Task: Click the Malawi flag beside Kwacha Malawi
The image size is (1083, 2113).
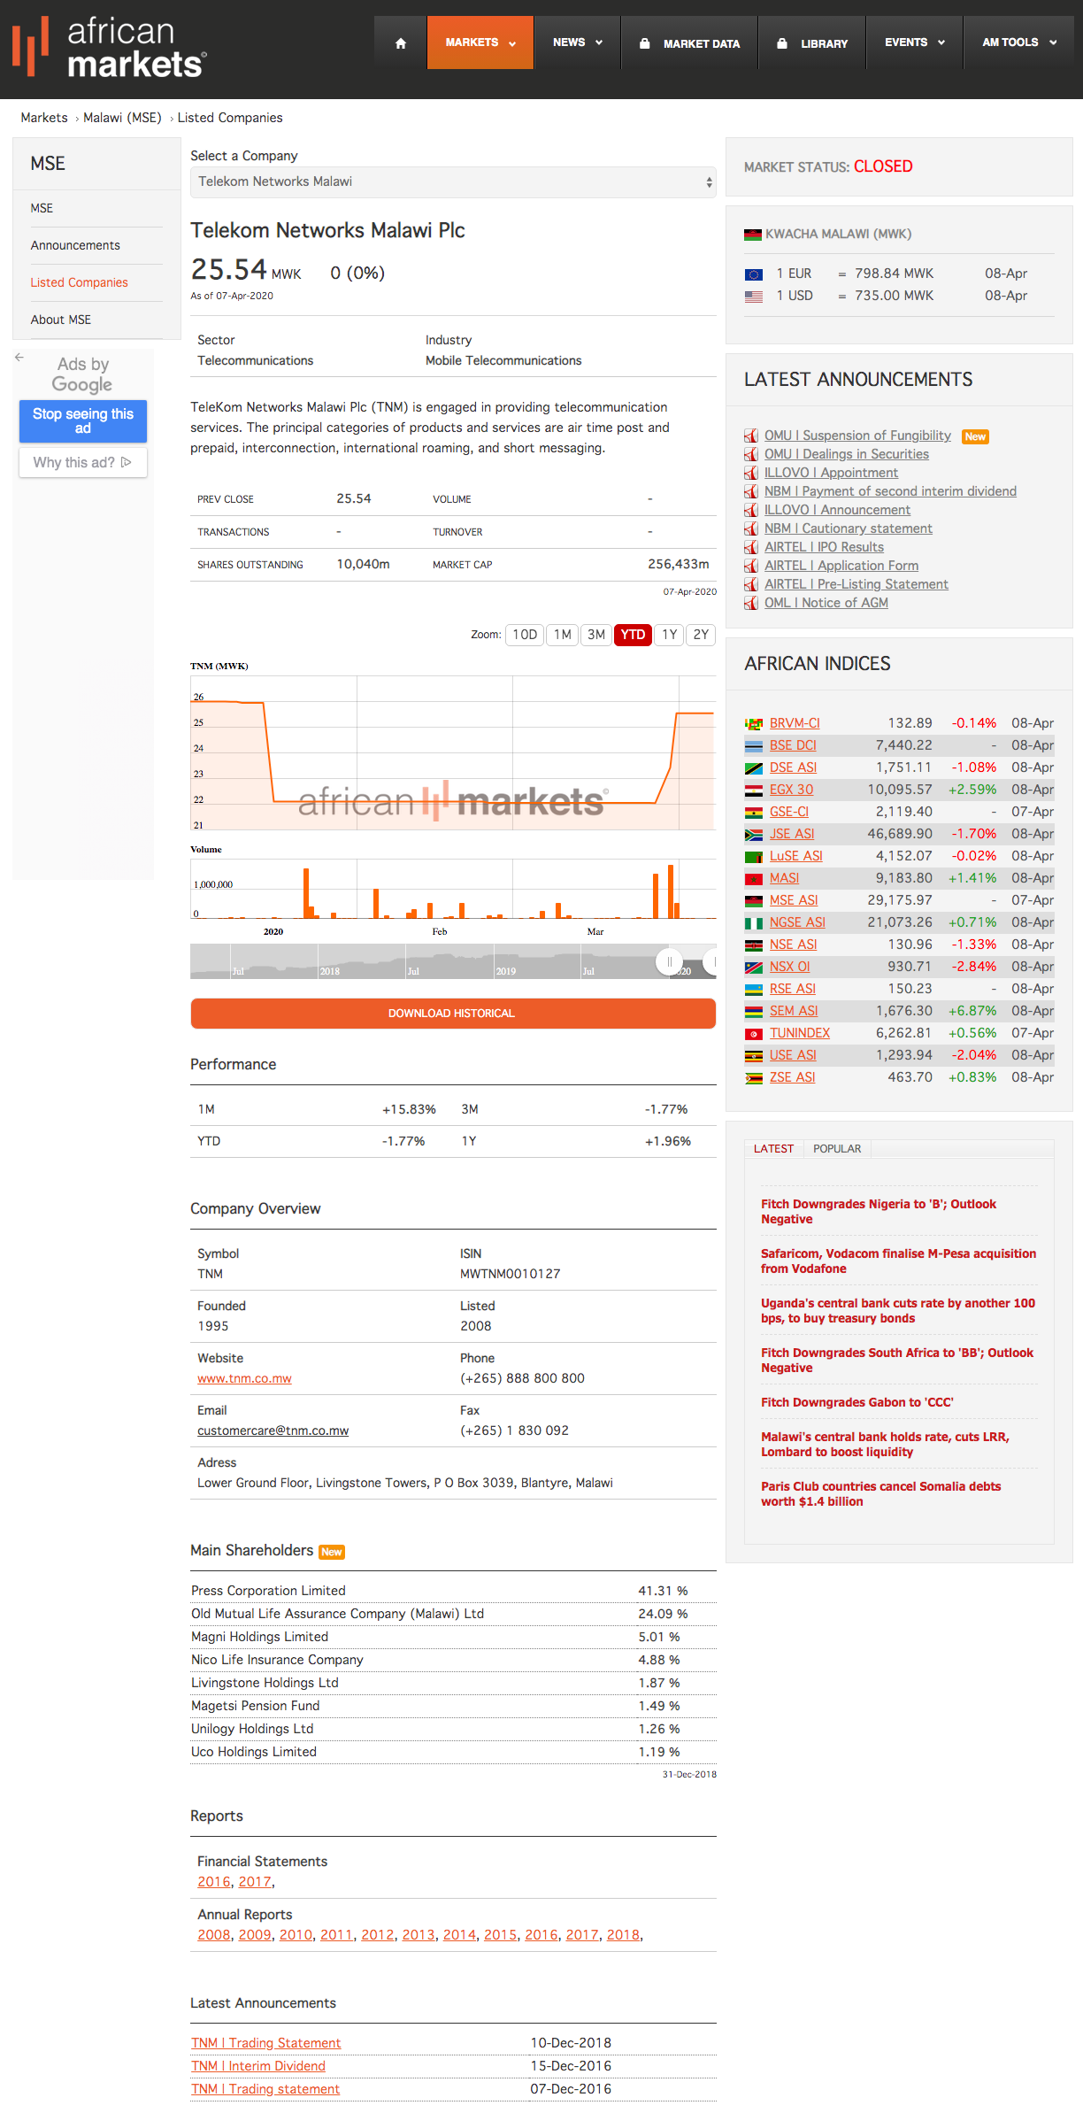Action: (753, 235)
